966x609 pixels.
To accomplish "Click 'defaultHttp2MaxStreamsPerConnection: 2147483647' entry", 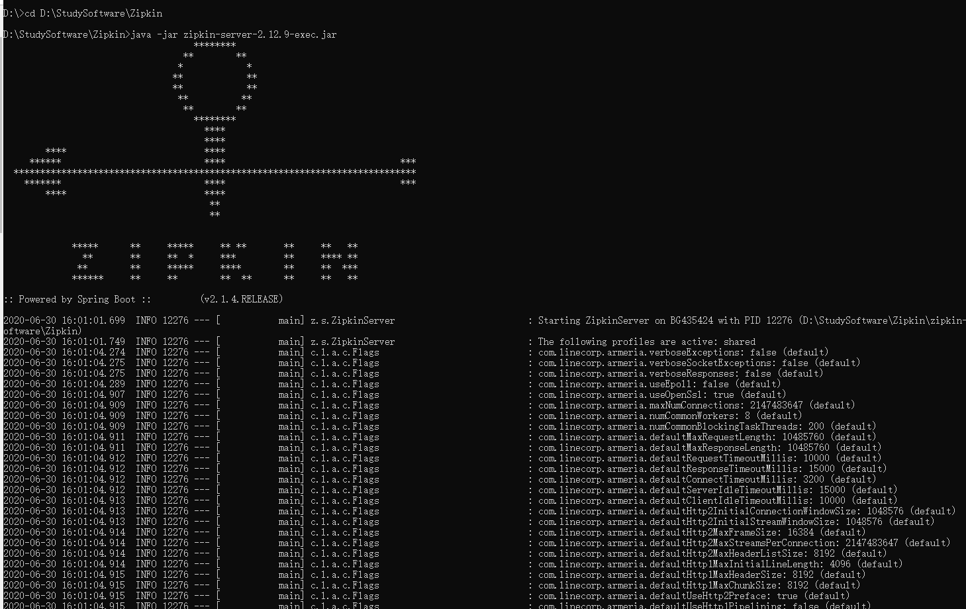I will (774, 543).
